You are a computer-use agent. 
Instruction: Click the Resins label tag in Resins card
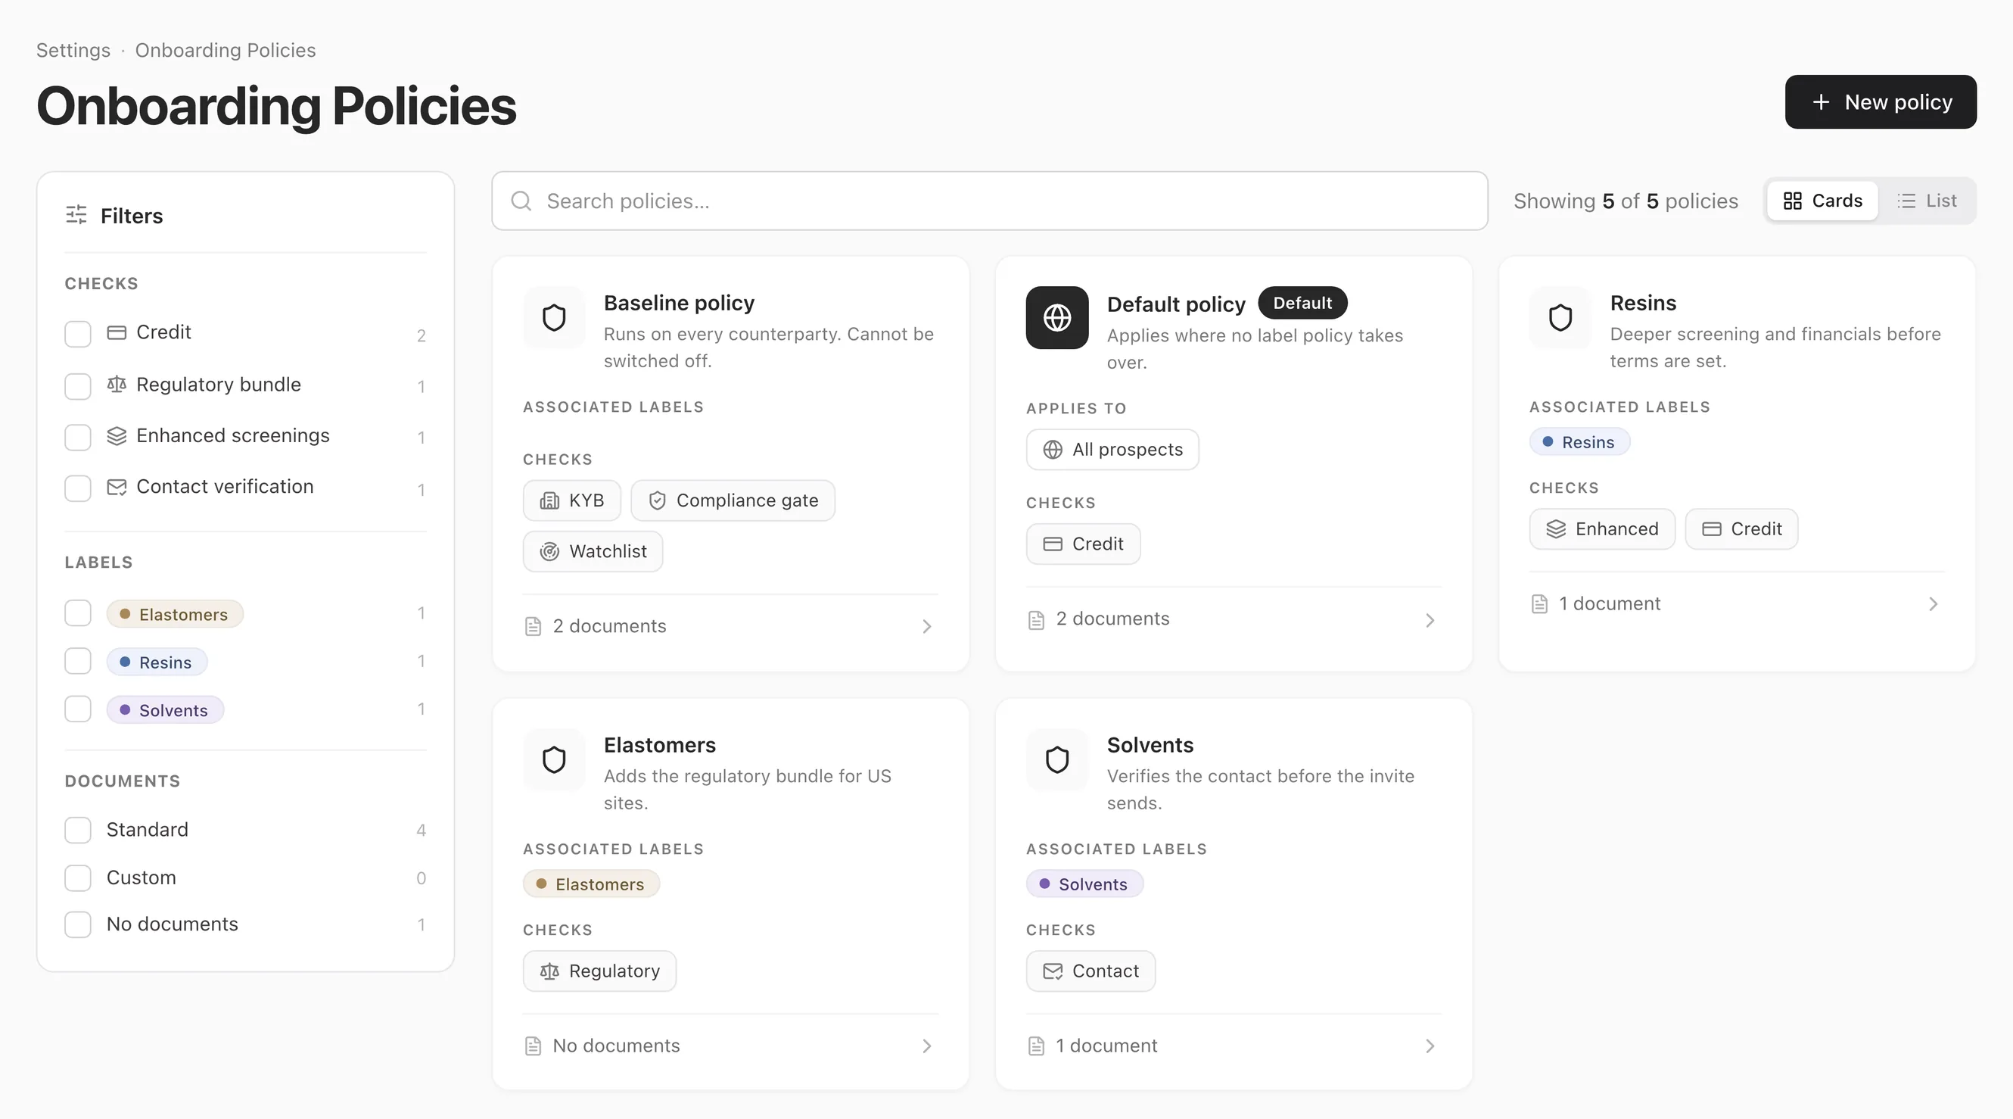pos(1579,442)
